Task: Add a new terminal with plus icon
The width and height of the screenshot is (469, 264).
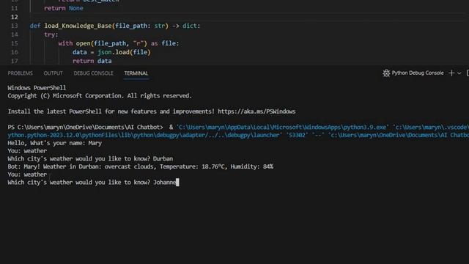Action: click(451, 73)
